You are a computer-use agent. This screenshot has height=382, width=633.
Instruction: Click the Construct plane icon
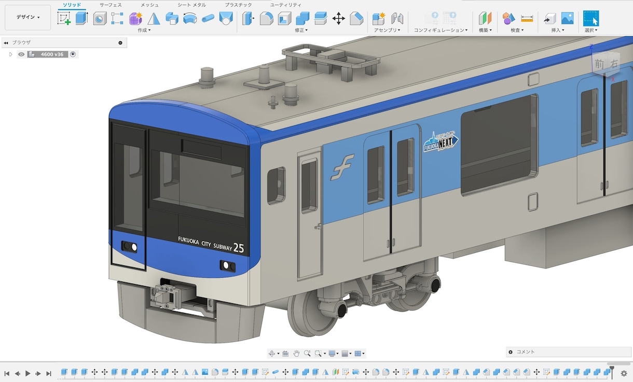point(485,19)
